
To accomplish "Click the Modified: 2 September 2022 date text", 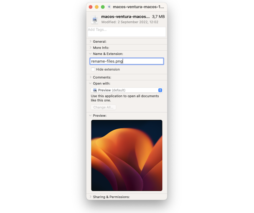I will click(x=130, y=22).
